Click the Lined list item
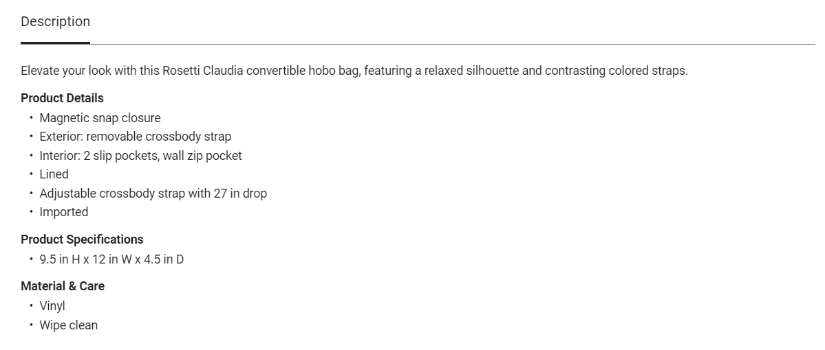The image size is (825, 350). tap(54, 174)
